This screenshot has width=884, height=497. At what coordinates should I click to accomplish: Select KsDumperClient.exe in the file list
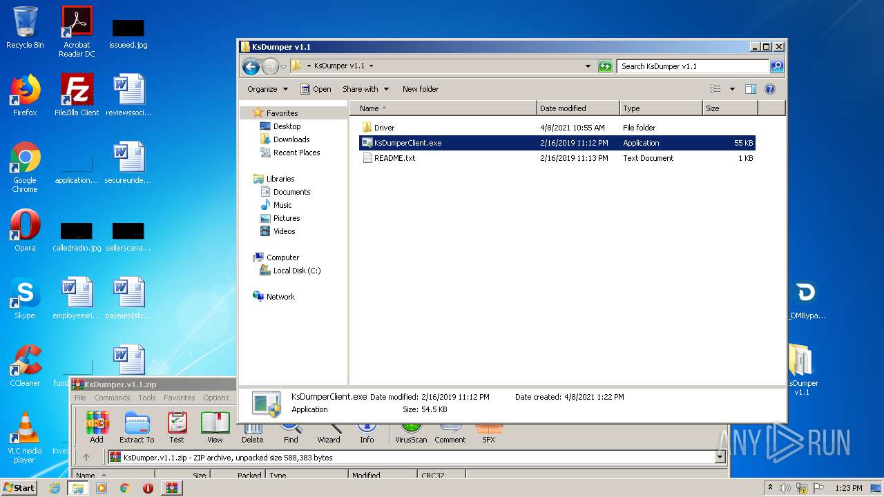pyautogui.click(x=557, y=143)
